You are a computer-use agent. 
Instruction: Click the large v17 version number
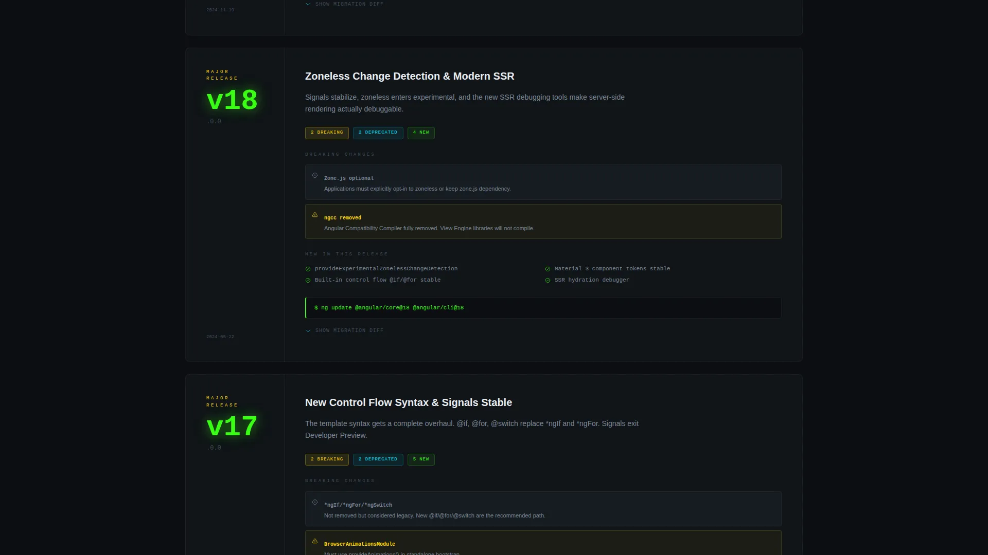point(232,427)
